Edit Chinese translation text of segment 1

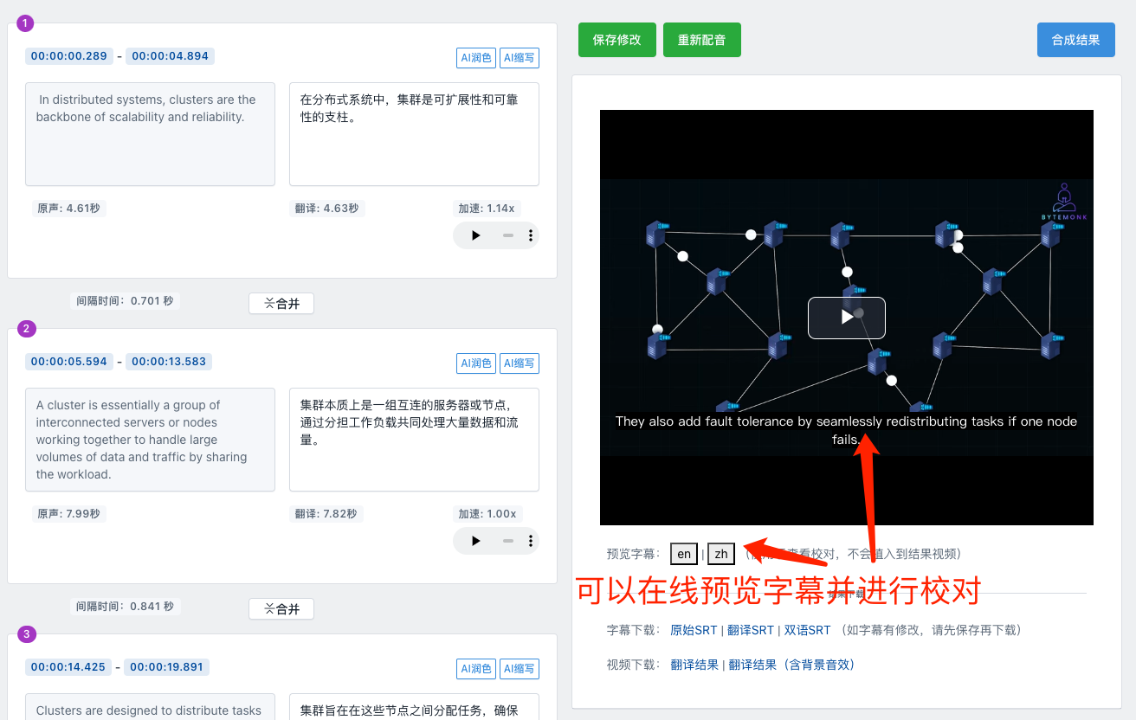click(414, 134)
